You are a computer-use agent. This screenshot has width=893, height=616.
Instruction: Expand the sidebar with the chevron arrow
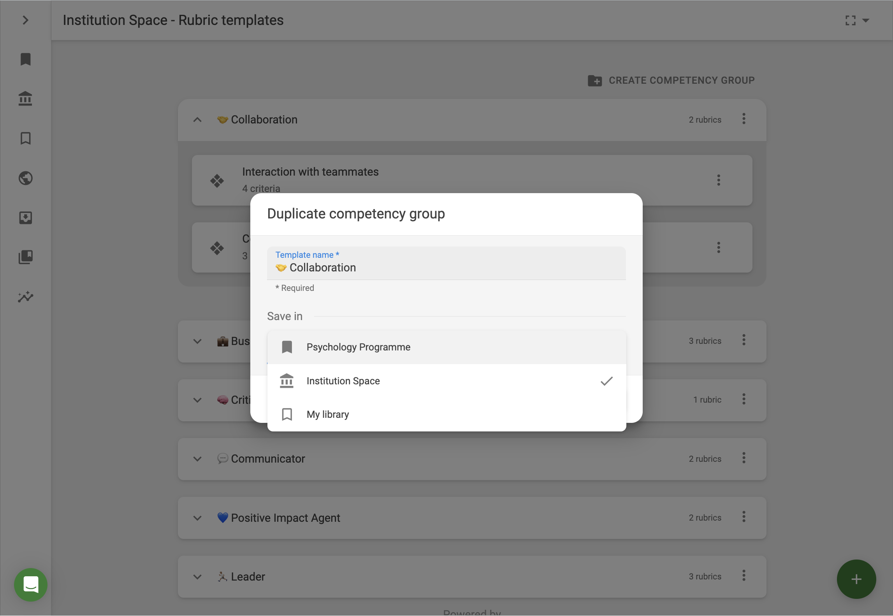pyautogui.click(x=26, y=20)
